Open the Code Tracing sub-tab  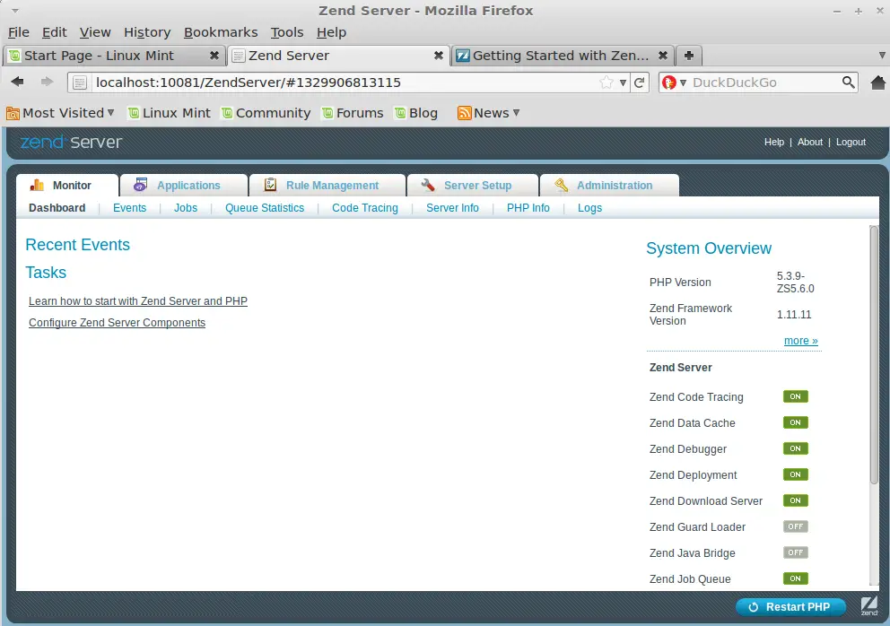pos(365,208)
